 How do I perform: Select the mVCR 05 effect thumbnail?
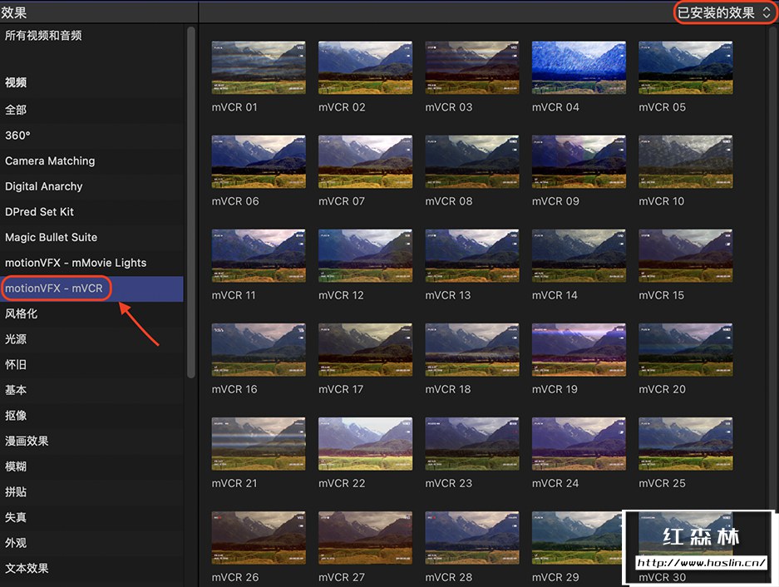pos(686,67)
